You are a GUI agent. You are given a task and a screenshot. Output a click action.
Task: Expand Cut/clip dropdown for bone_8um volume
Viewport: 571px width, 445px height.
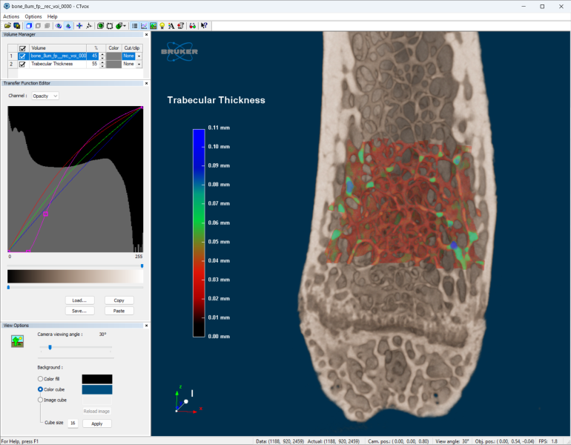coord(139,56)
